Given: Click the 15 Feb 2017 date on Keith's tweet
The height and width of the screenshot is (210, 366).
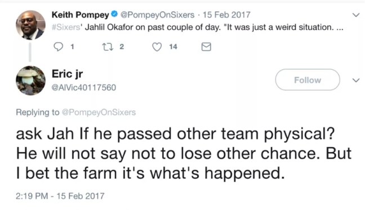Looking at the screenshot, I should click(x=226, y=15).
